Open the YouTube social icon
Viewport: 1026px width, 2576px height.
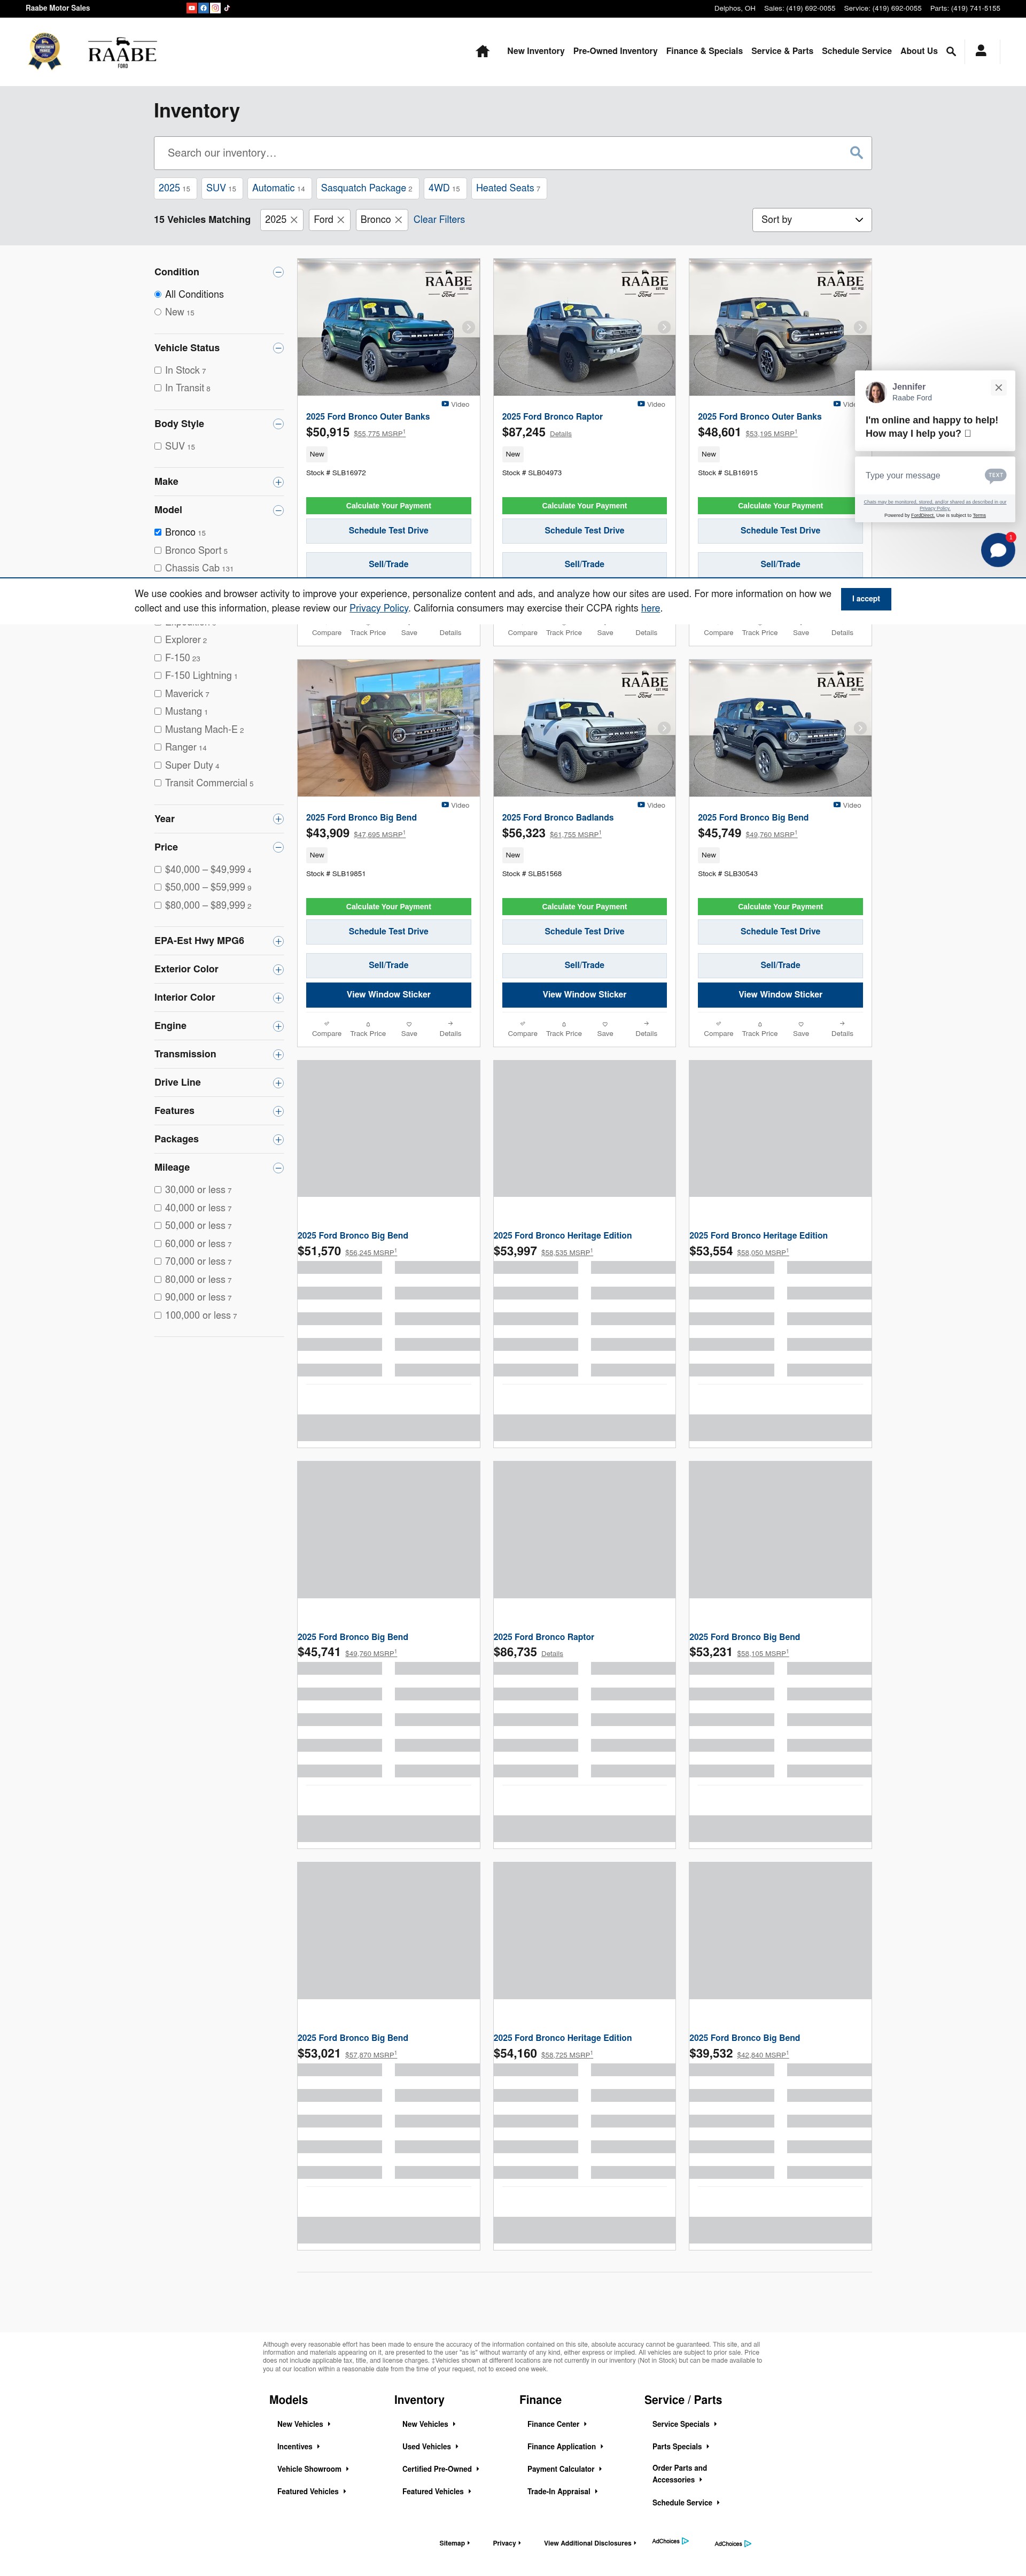tap(192, 8)
